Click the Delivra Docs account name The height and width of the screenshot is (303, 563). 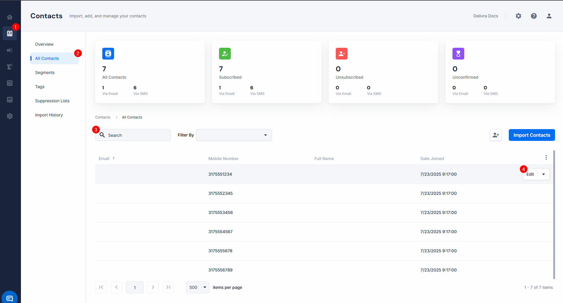pos(486,16)
